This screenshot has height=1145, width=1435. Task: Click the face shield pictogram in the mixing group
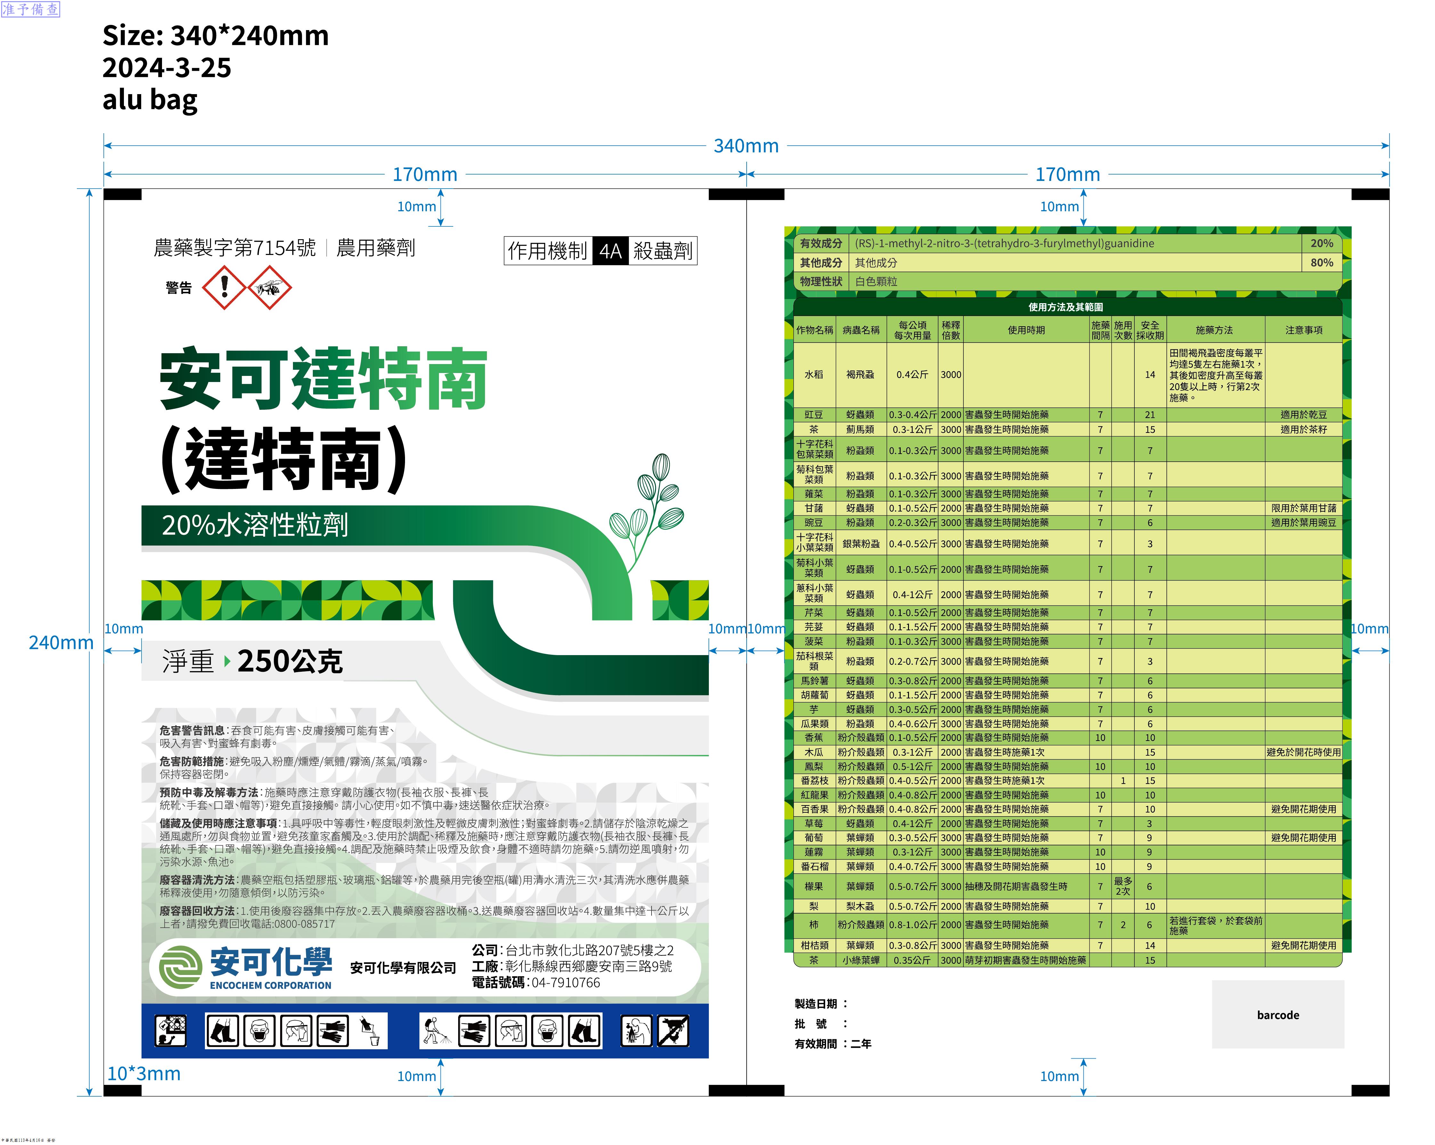coord(296,1031)
